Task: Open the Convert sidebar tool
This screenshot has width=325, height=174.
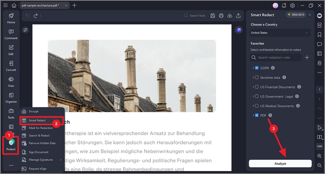Action: (11, 66)
